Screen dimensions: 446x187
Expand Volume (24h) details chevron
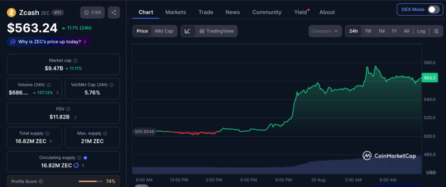coord(58,92)
